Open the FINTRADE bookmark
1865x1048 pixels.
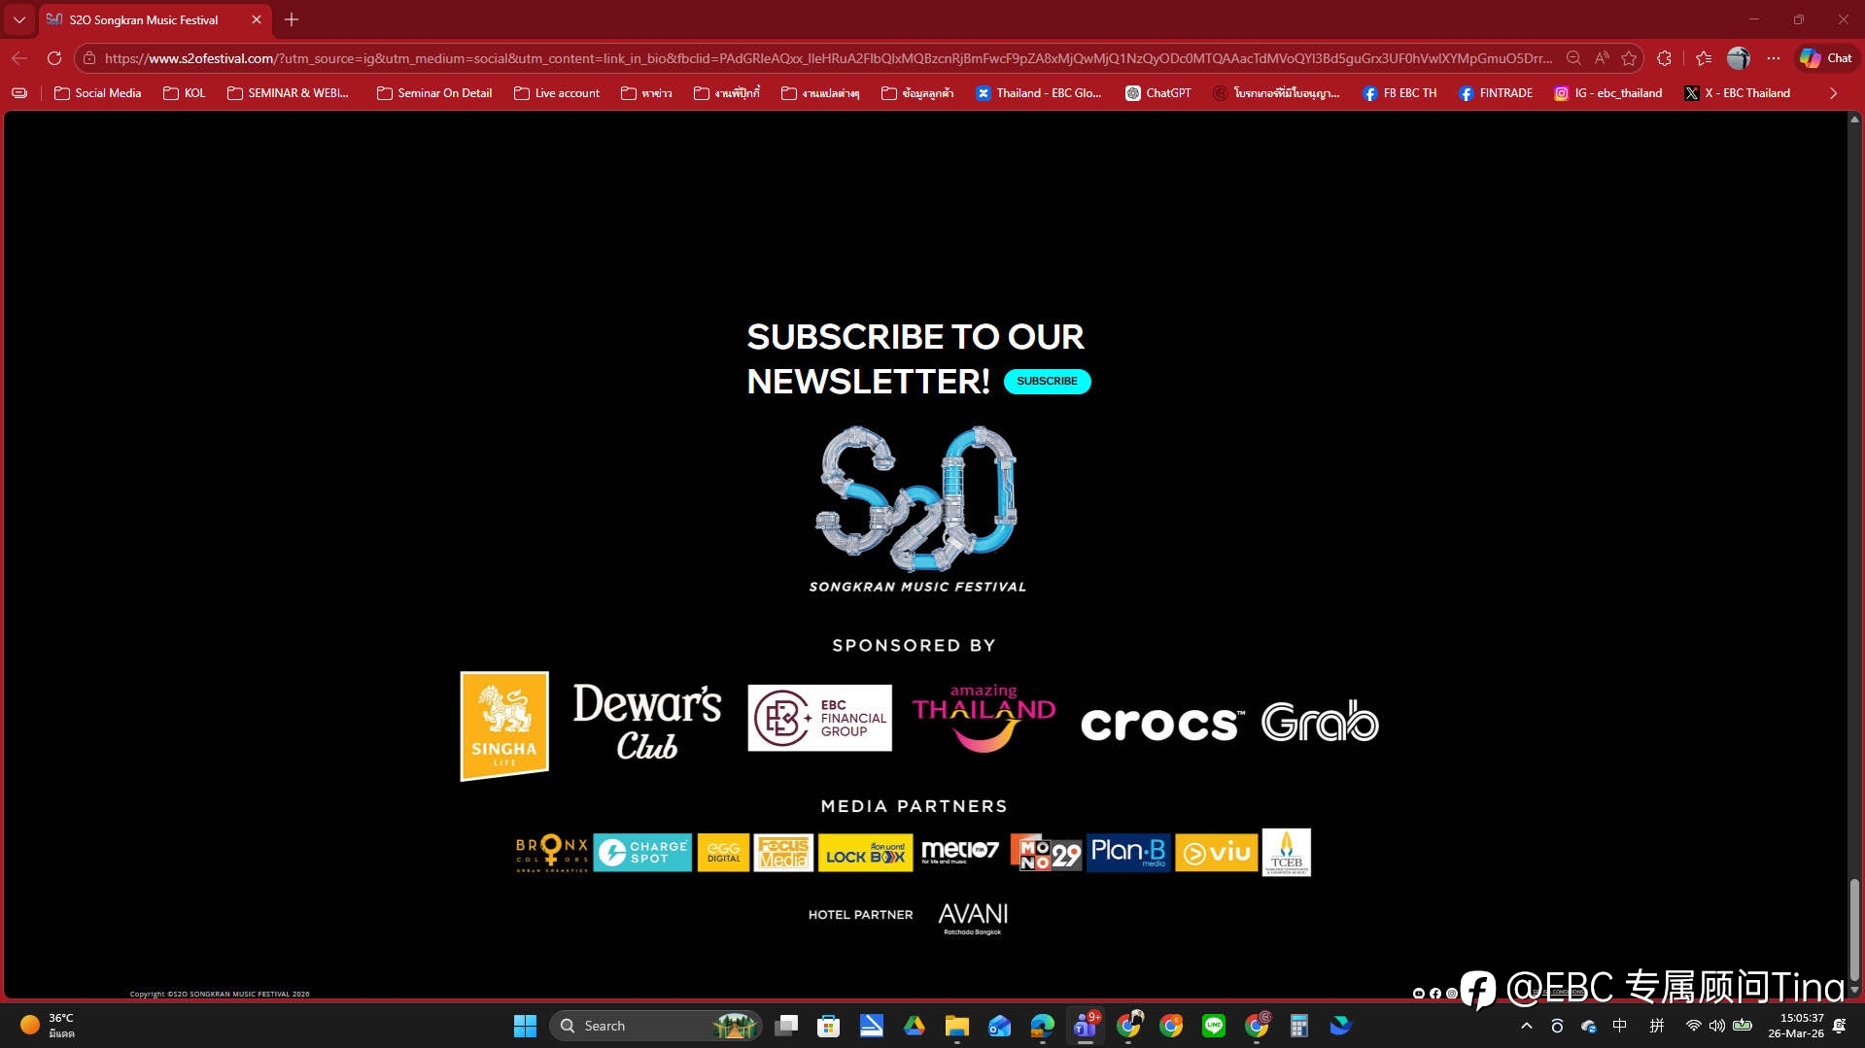pyautogui.click(x=1496, y=93)
